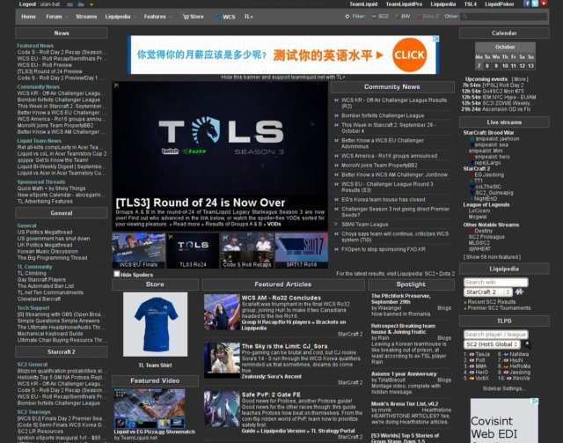Select the WCS EU: Finals thumbnail
Image resolution: width=563 pixels, height=443 pixels.
click(x=139, y=251)
